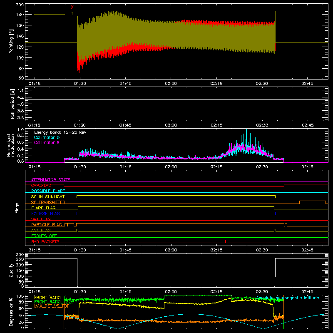Click the 'Flags' y-axis title
Screen dimensions: 333x333
17,208
